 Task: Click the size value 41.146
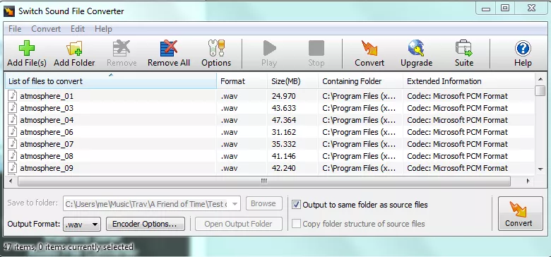tap(283, 156)
